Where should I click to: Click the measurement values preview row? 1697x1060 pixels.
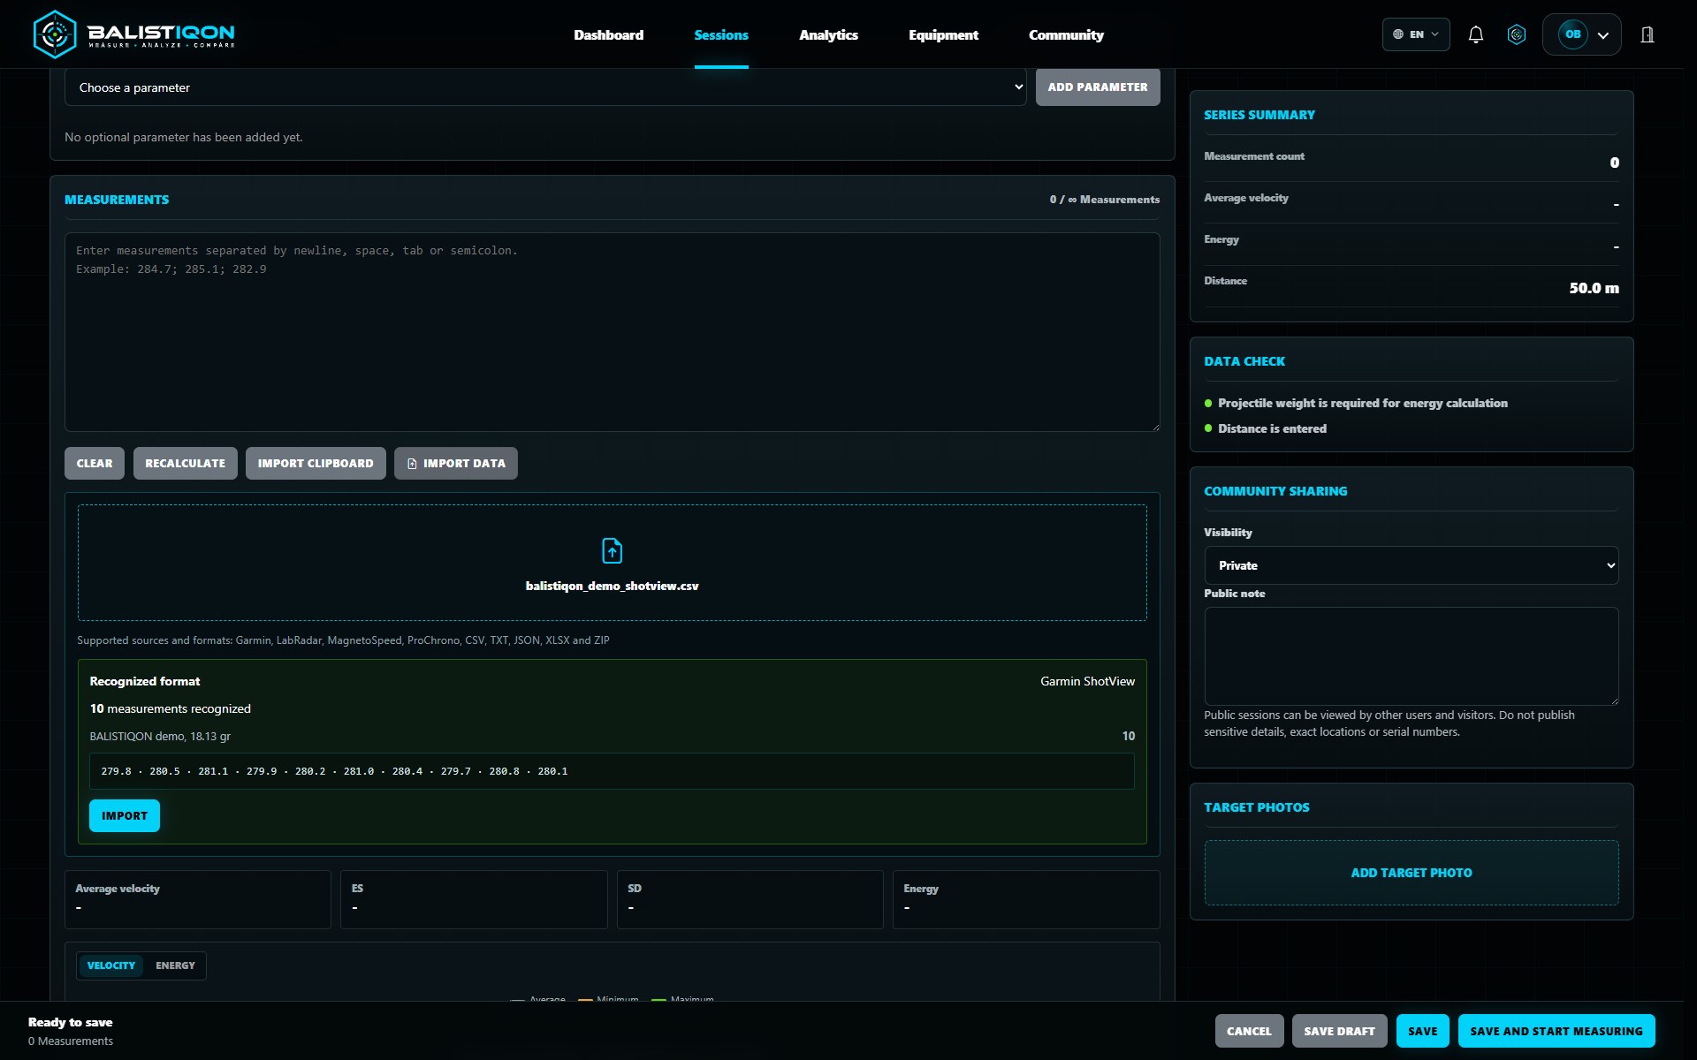(612, 771)
